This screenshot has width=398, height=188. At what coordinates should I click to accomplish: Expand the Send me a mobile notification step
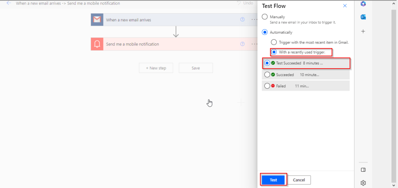[x=132, y=44]
